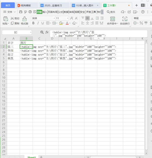Switch to the 开发工具 ribbon tab
Image resolution: width=152 pixels, height=158 pixels.
(x=91, y=12)
